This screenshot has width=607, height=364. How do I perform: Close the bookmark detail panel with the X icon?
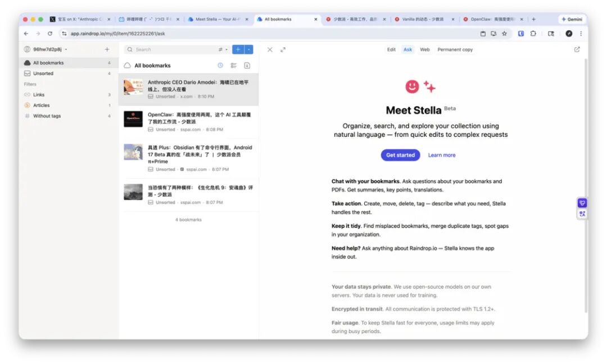tap(270, 49)
